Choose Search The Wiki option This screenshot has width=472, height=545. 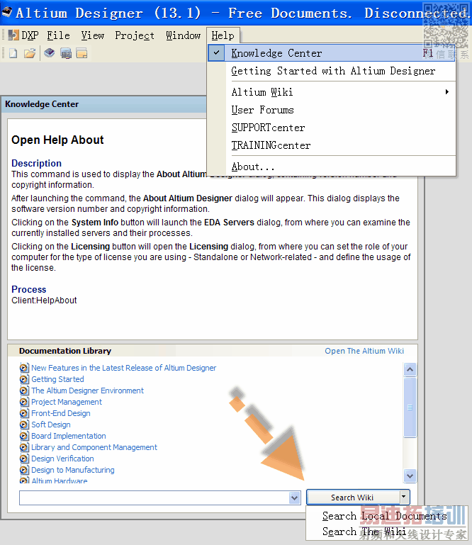(364, 532)
